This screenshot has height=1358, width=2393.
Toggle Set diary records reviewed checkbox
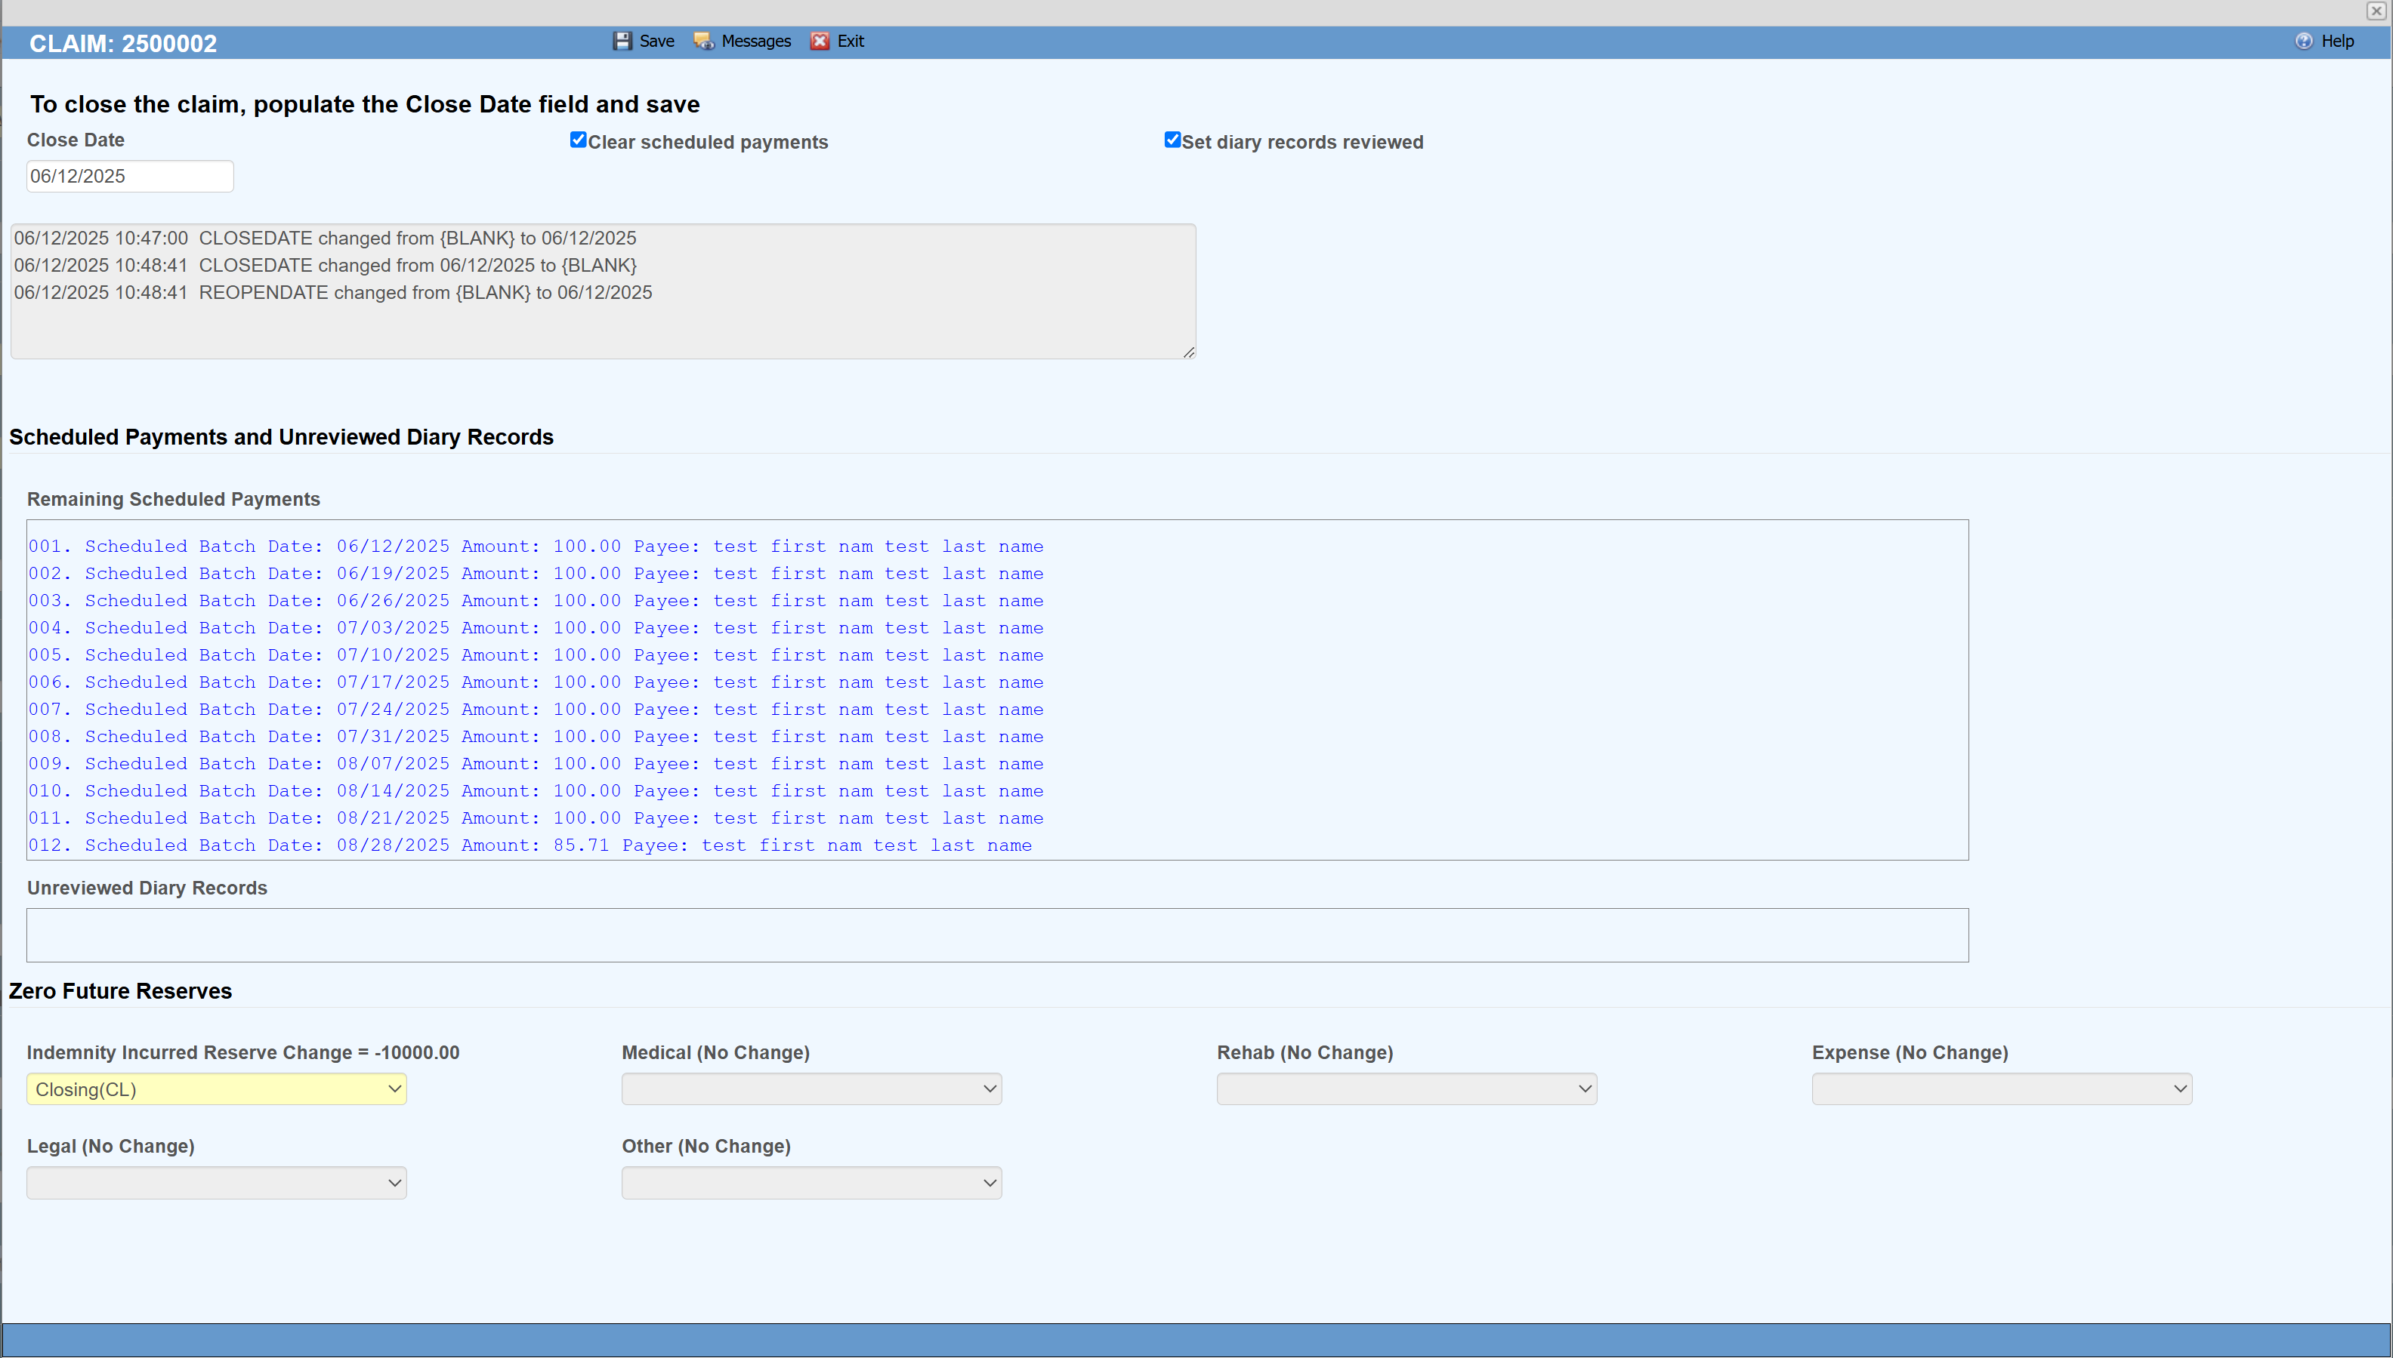click(1172, 140)
